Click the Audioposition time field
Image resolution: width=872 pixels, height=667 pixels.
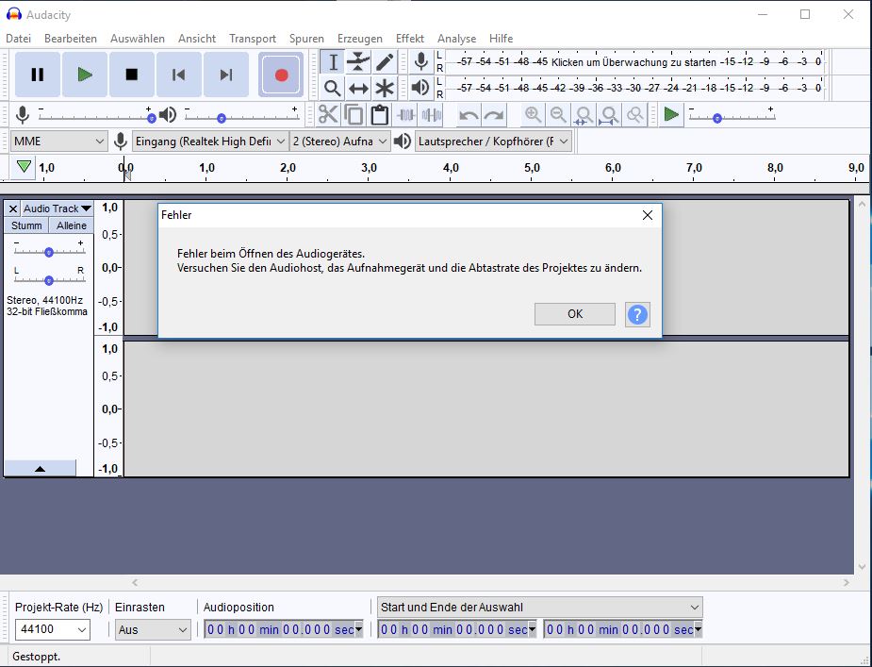[x=283, y=629]
